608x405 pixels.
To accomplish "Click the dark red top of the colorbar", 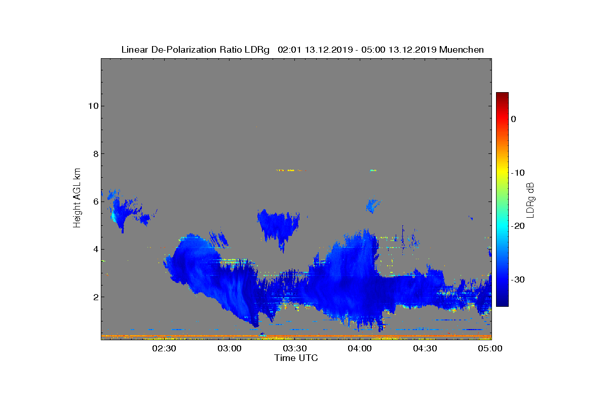I will 502,96.
